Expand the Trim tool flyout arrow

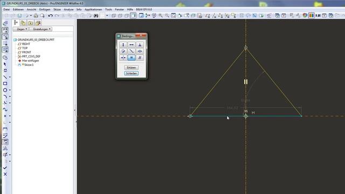10,155
